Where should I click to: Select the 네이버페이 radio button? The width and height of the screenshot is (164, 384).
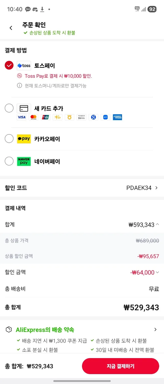(9, 161)
